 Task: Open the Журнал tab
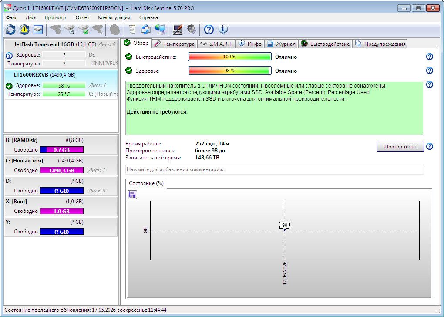[x=281, y=44]
